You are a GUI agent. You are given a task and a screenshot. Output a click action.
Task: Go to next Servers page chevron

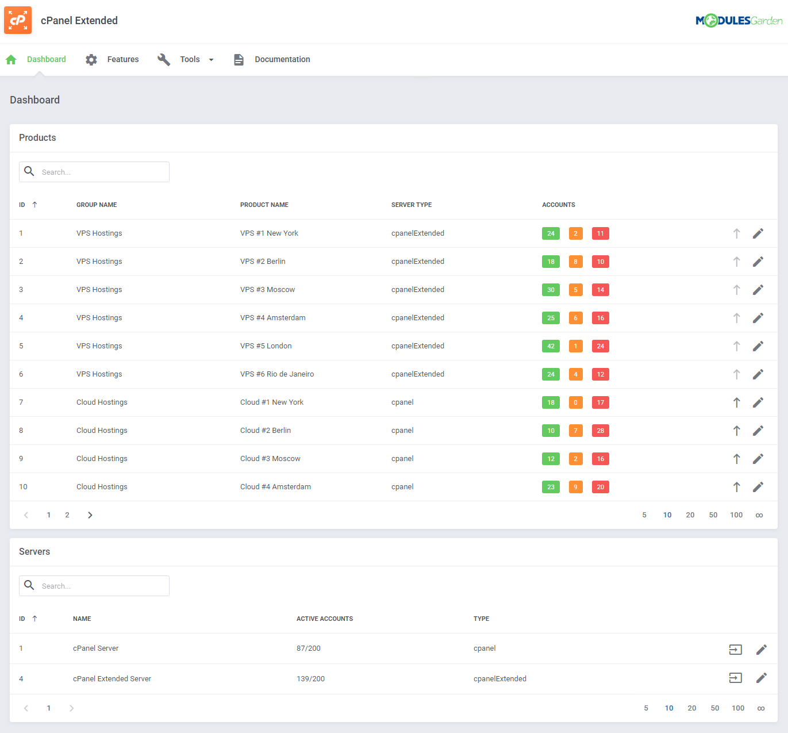[71, 708]
